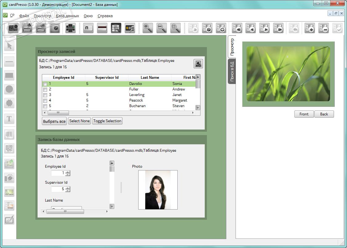The height and width of the screenshot is (248, 347).
Task: Click the Supervisor Id input field
Action: (58, 189)
